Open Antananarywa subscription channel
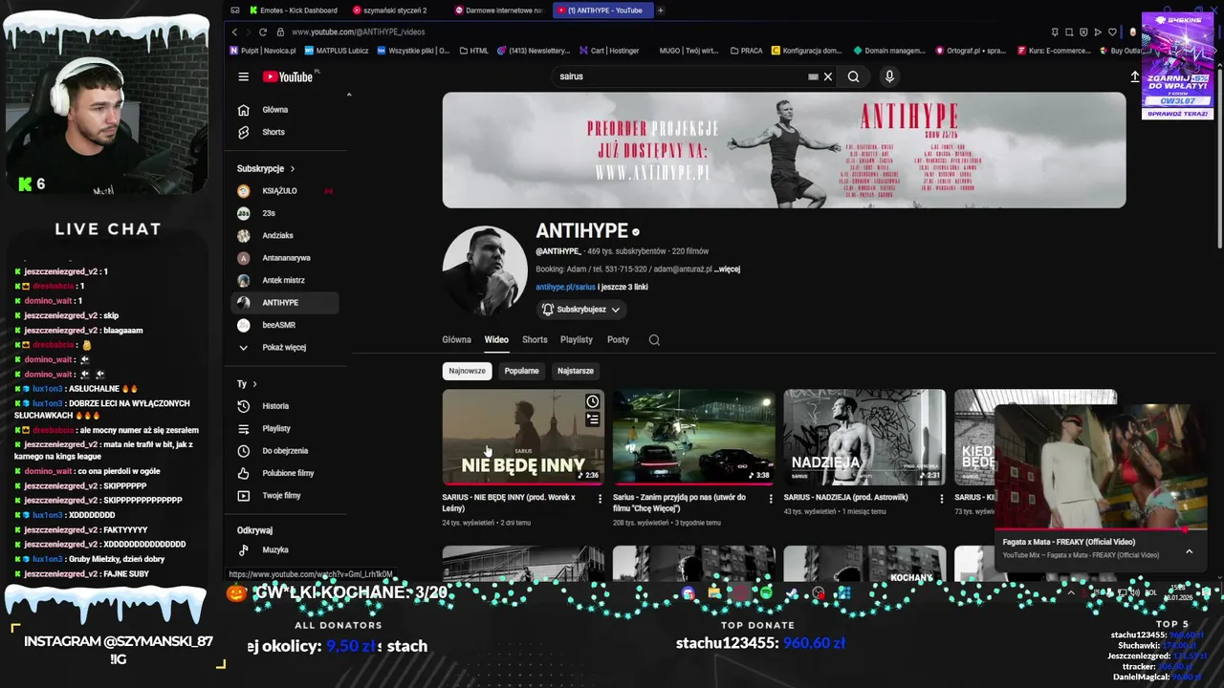Screen dimensions: 1224x688 click(x=286, y=258)
